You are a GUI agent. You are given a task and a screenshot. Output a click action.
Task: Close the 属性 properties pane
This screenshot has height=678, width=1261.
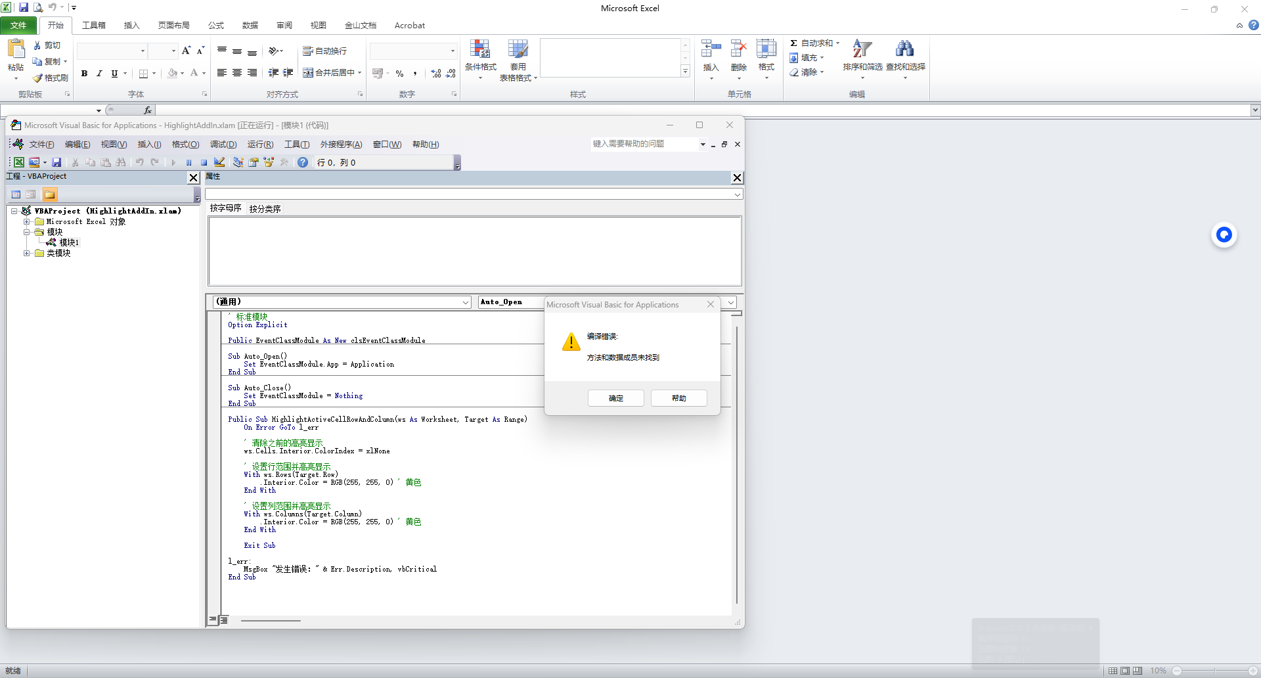pyautogui.click(x=738, y=177)
